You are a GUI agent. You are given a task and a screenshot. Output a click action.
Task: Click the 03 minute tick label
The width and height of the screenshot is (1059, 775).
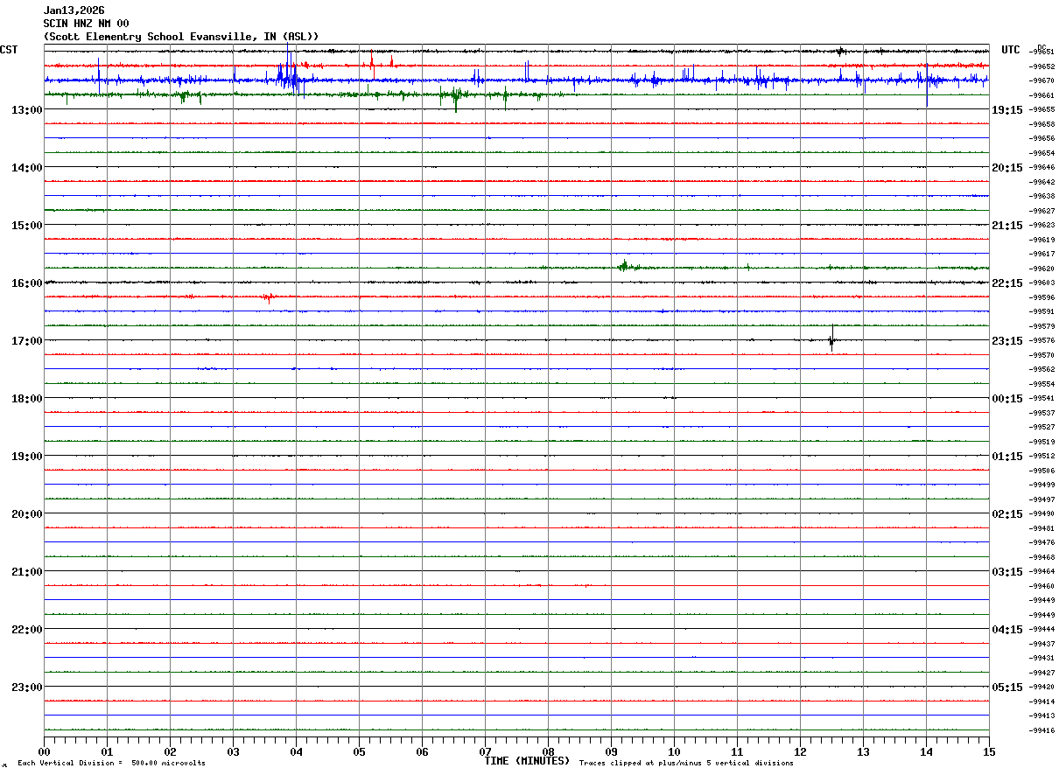(x=233, y=751)
